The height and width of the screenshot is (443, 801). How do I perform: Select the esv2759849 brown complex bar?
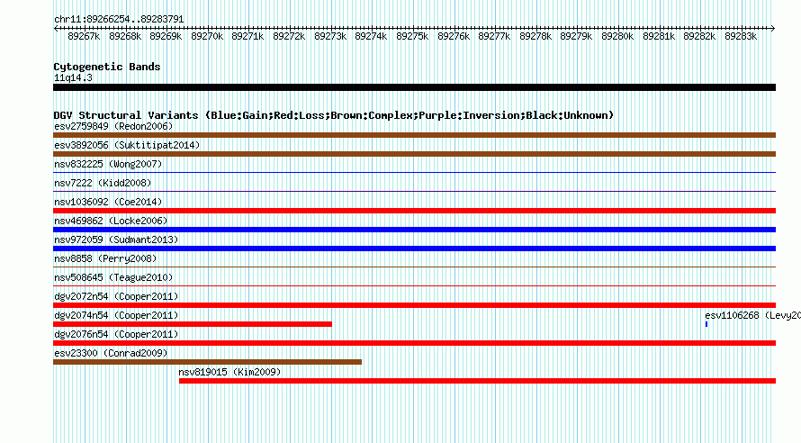pos(414,135)
